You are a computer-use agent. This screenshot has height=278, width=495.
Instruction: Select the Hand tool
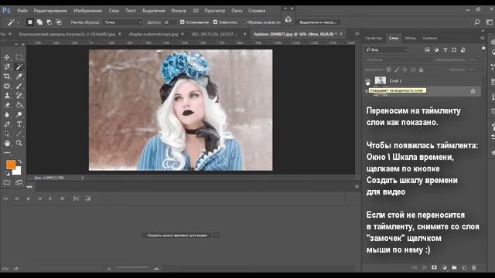(x=7, y=143)
